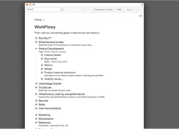Select the Bug tracker item text
The image size is (179, 129).
pos(50,59)
